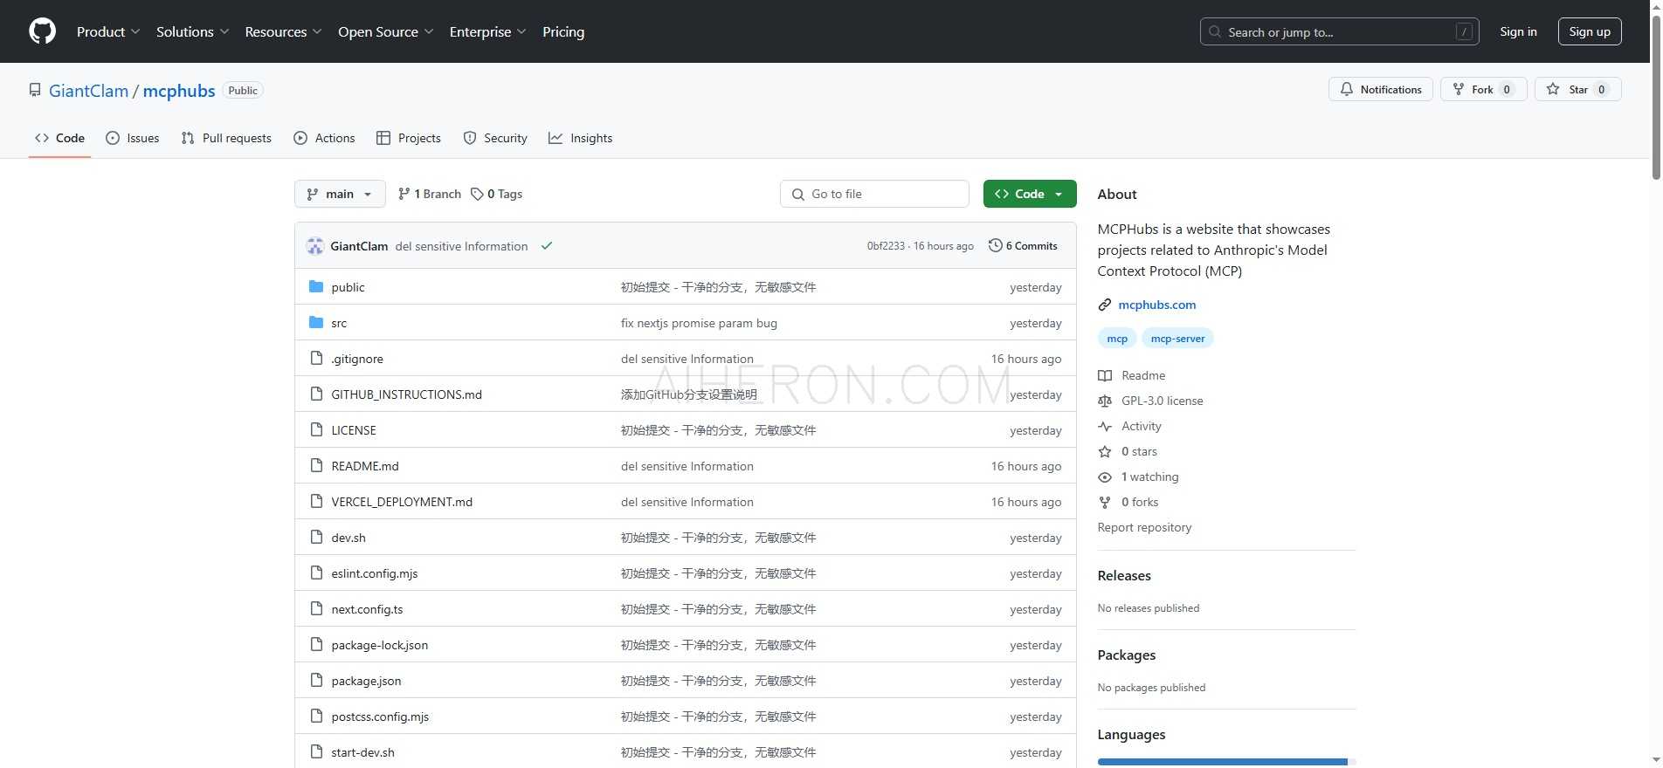
Task: Open the green Code dropdown button
Action: tap(1030, 194)
